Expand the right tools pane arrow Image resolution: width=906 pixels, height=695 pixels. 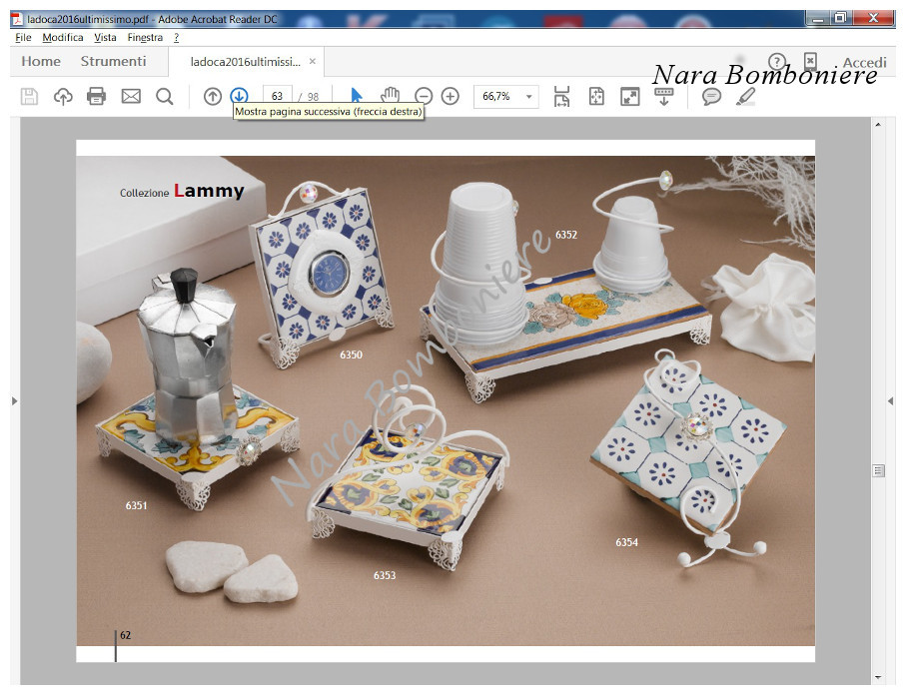(x=890, y=401)
